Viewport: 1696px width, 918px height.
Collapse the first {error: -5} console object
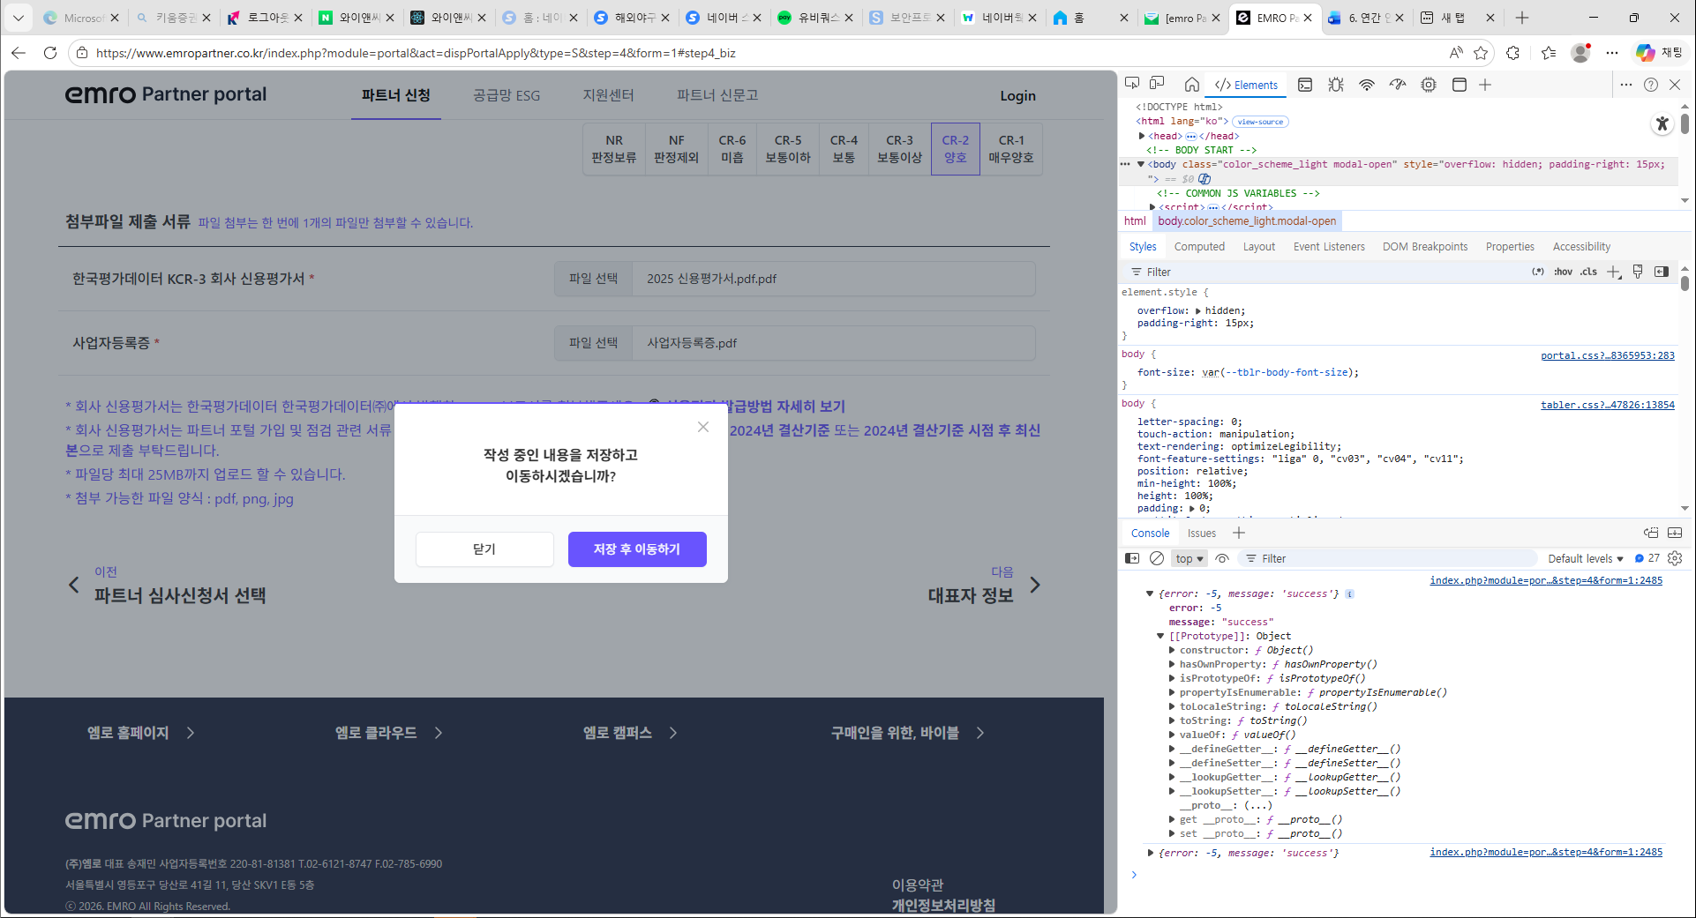[x=1150, y=593]
